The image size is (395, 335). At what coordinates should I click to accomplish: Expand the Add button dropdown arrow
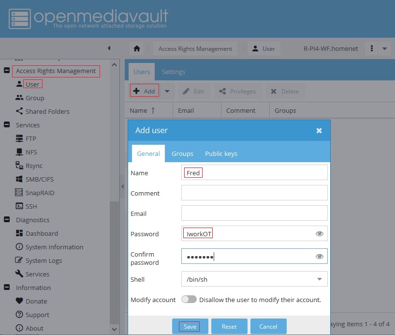pos(167,91)
